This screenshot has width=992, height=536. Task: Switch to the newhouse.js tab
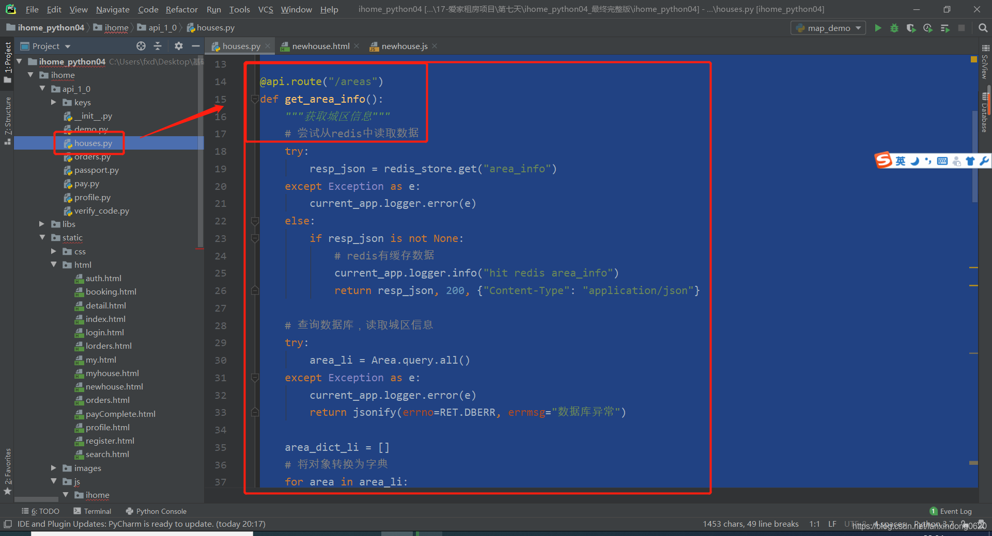click(x=405, y=46)
